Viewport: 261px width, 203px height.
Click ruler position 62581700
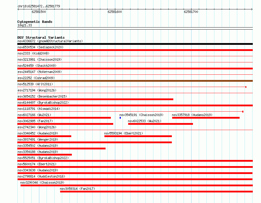pyautogui.click(x=191, y=12)
